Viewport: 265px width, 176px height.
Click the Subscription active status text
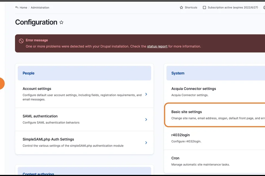pyautogui.click(x=229, y=7)
